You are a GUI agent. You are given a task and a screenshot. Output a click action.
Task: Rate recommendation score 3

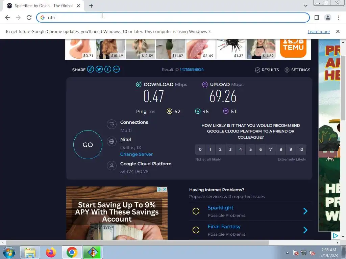tap(230, 149)
